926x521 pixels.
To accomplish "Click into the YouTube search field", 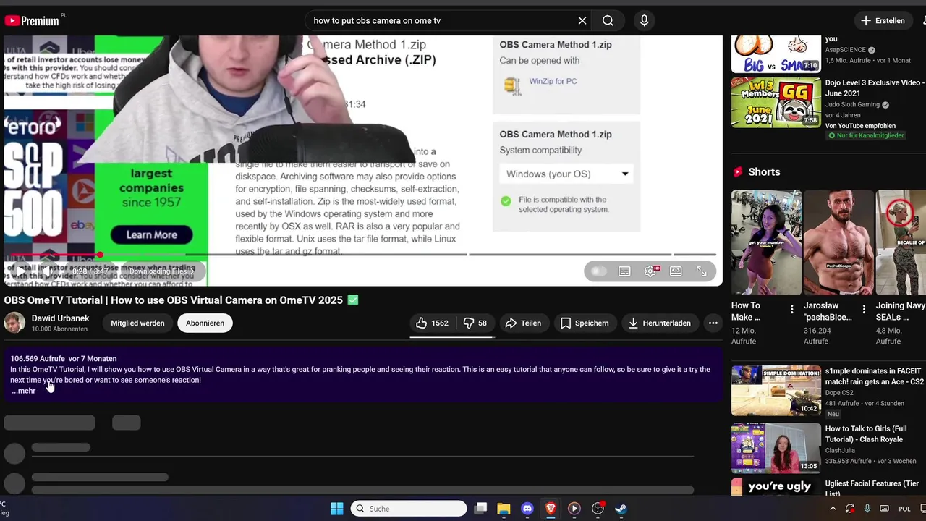I will (x=441, y=20).
